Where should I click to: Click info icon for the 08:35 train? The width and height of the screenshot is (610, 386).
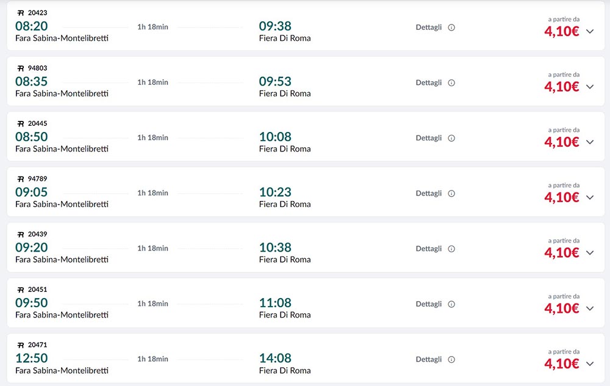[x=451, y=83]
